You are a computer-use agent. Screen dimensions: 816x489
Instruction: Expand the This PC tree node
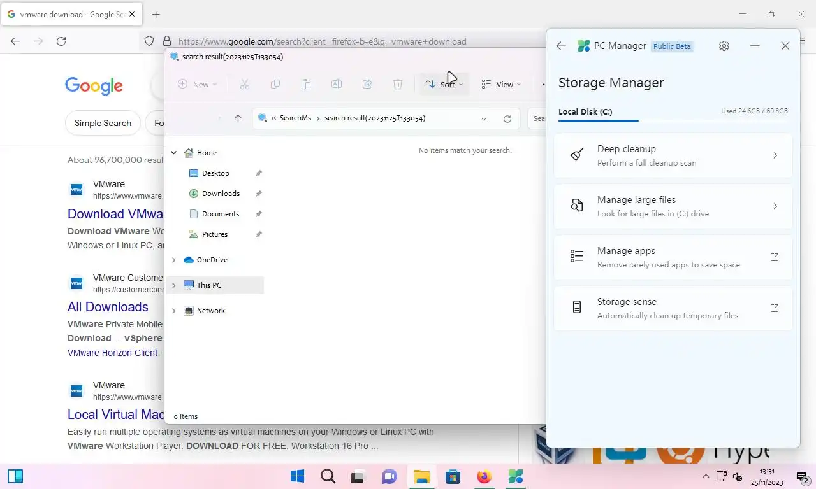[x=173, y=285]
